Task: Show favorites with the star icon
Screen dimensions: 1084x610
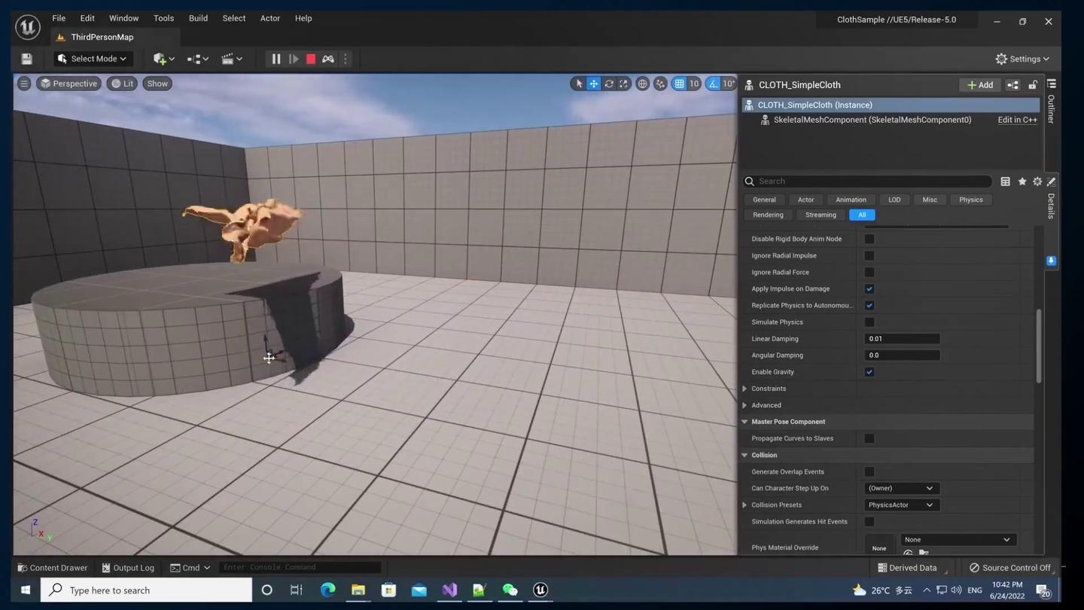Action: tap(1022, 181)
